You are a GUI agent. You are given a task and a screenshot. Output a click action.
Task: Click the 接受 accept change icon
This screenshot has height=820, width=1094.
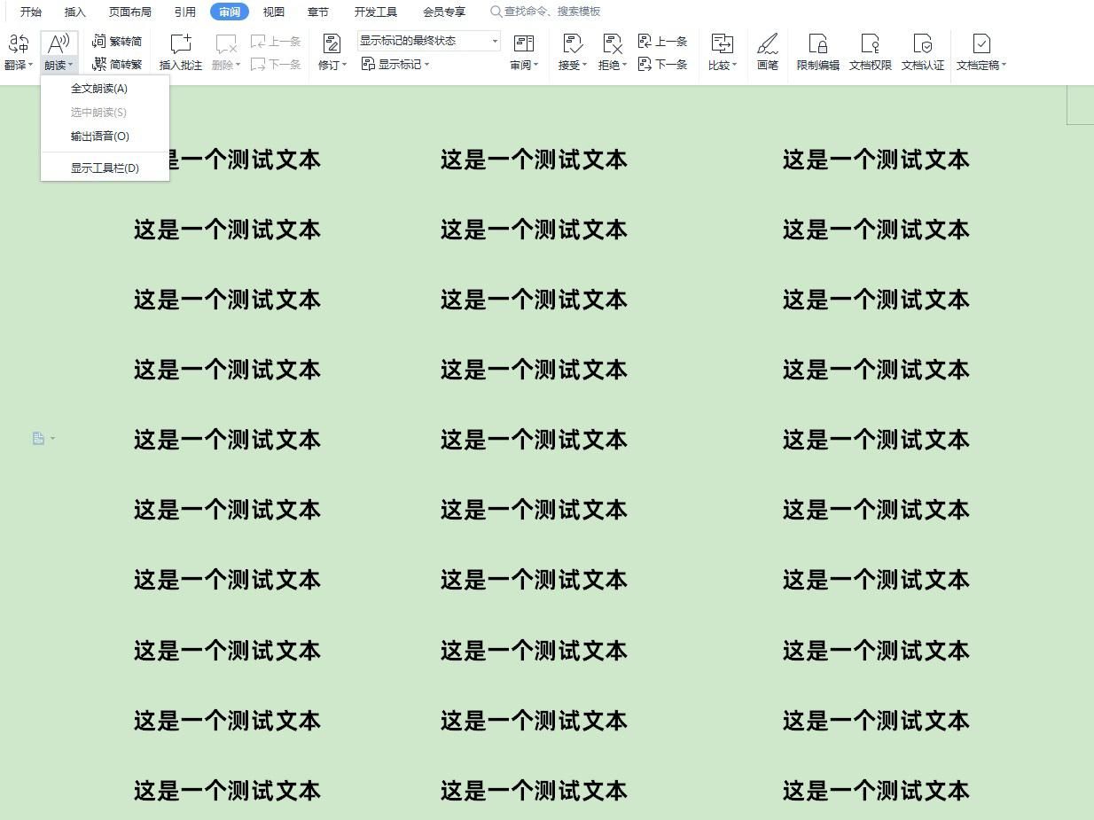coord(573,44)
